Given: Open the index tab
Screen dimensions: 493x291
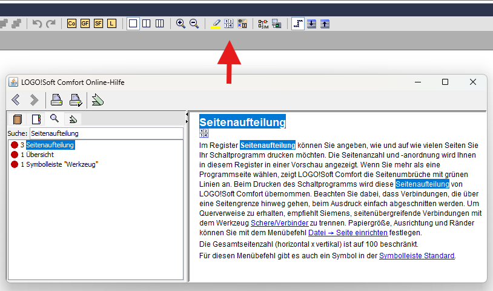Looking at the screenshot, I should pos(36,119).
